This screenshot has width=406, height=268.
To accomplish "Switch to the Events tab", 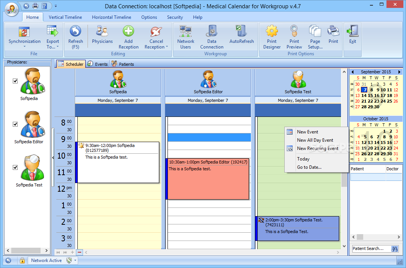I will [x=98, y=64].
